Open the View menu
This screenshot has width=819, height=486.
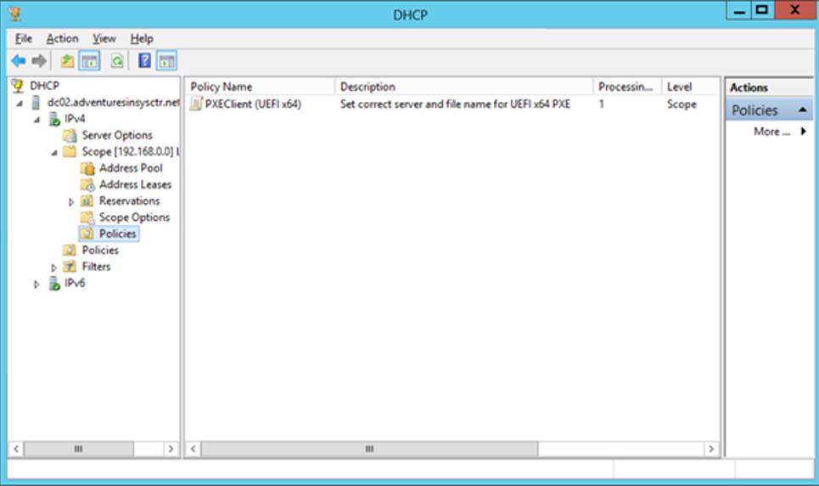(104, 39)
